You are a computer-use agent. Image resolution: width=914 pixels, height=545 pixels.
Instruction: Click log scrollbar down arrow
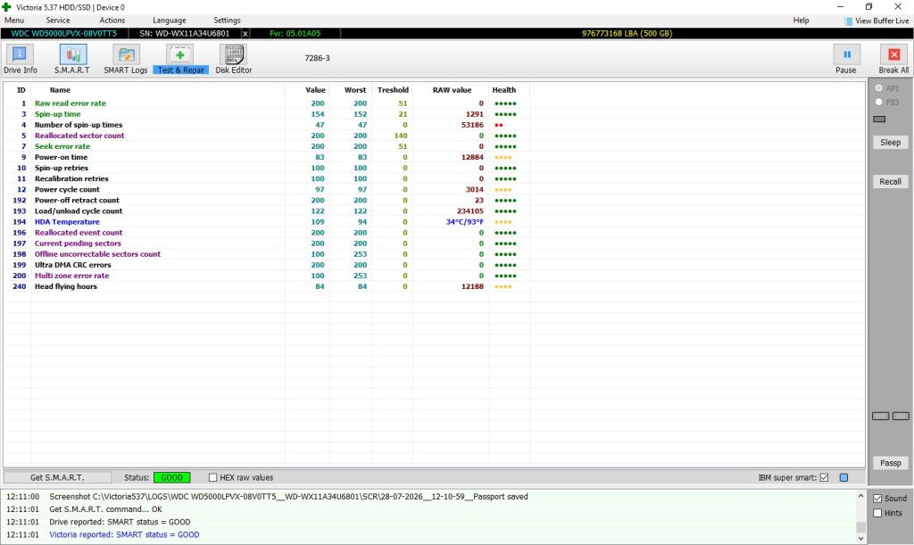(860, 539)
